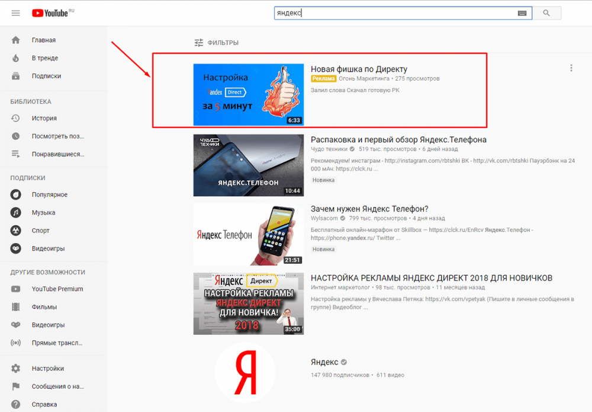This screenshot has height=412, width=592.
Task: Click description Залил слова Скачал готовую РК
Action: pyautogui.click(x=355, y=90)
